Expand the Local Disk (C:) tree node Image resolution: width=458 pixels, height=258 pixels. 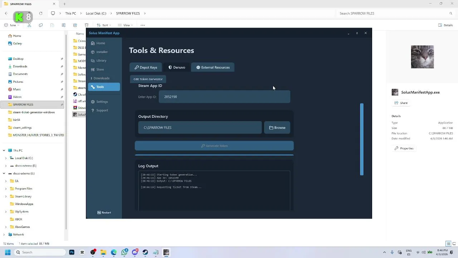(x=6, y=158)
